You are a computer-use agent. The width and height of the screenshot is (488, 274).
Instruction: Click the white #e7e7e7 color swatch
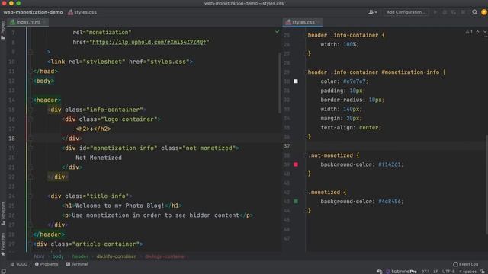(x=296, y=81)
